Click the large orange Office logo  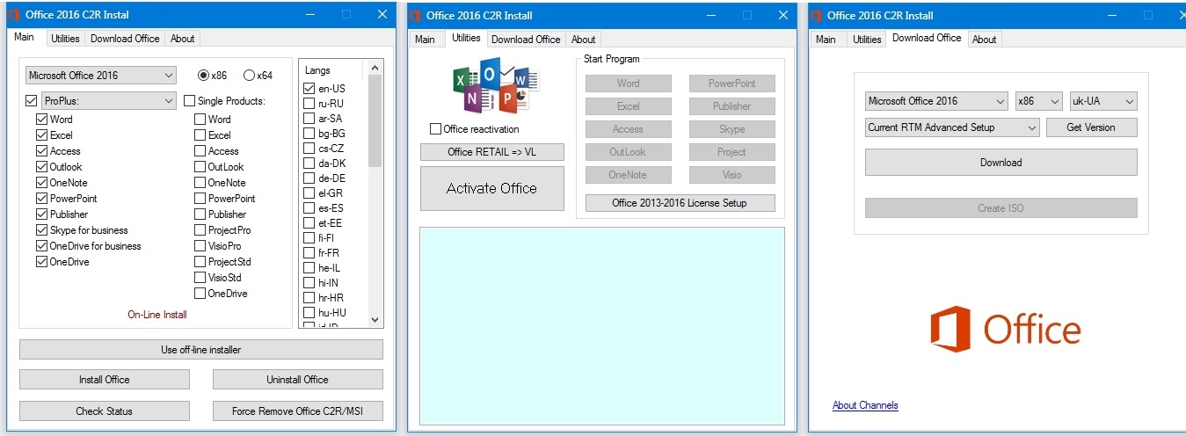[1006, 330]
